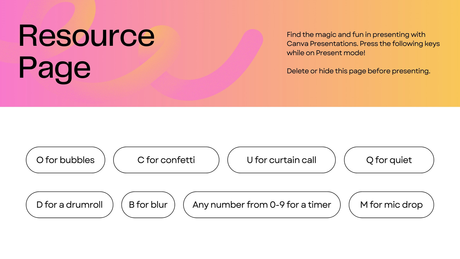Image resolution: width=460 pixels, height=259 pixels.
Task: Select the "M for mic drop" pill
Action: pos(391,205)
